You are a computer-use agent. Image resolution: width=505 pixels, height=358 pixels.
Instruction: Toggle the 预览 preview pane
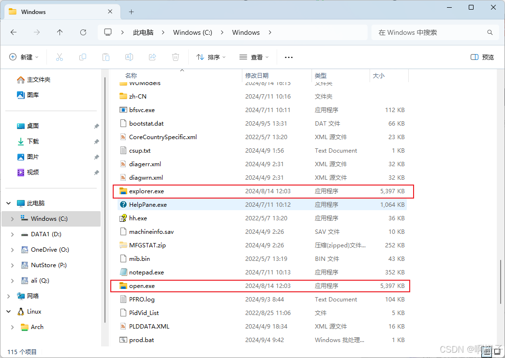(482, 57)
